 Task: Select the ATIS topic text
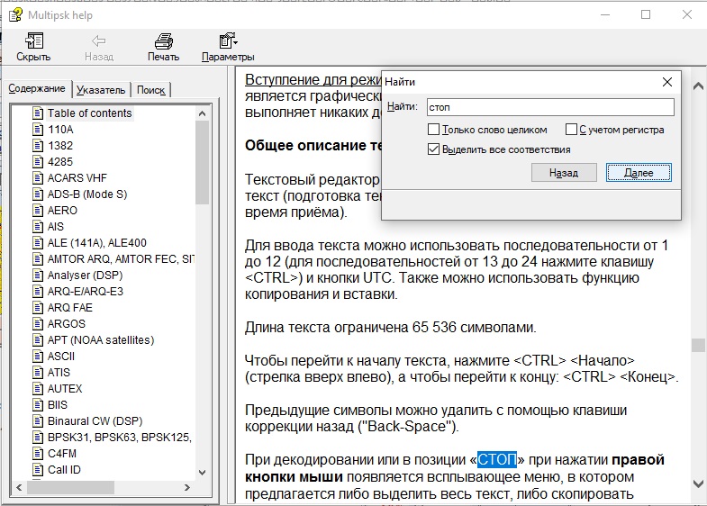[59, 373]
